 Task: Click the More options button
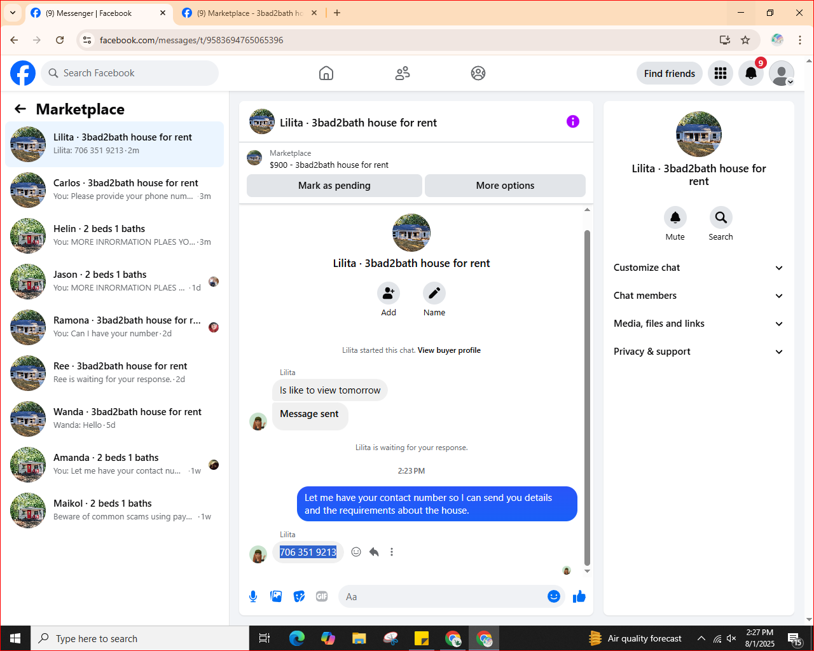[x=505, y=186]
